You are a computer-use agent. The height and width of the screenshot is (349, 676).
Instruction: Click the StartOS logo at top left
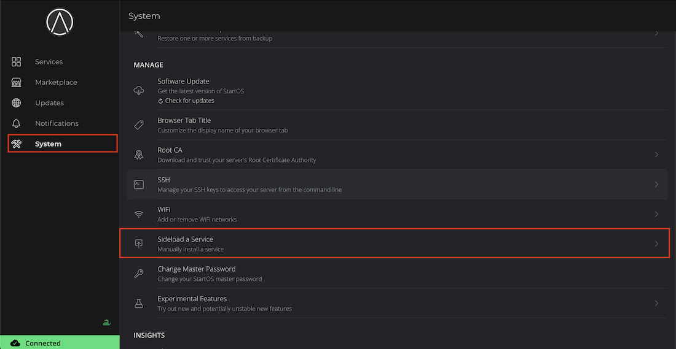pos(60,23)
